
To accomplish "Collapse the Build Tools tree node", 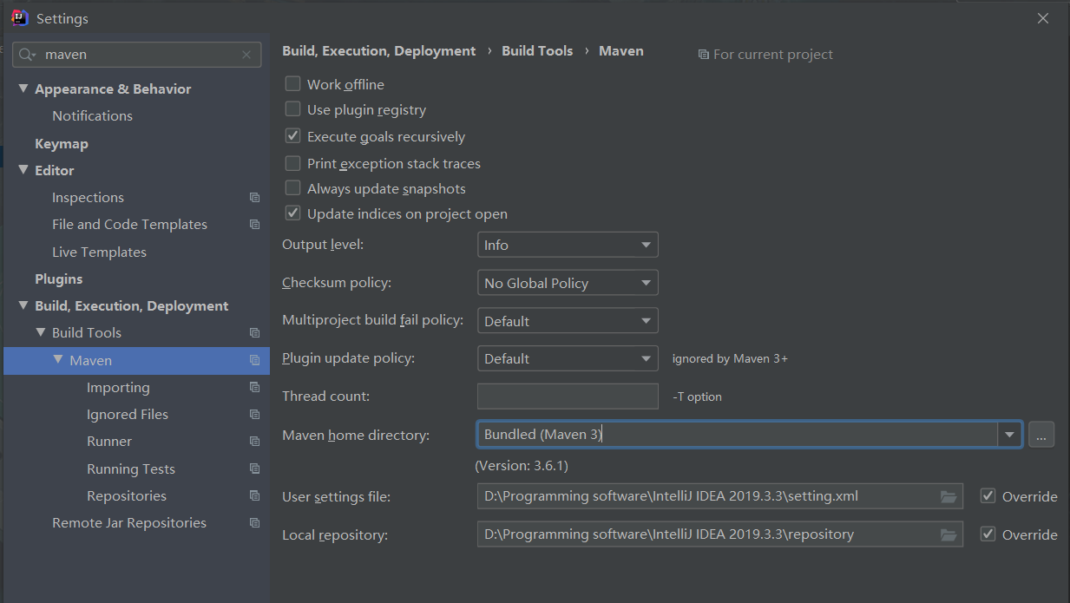I will tap(41, 333).
